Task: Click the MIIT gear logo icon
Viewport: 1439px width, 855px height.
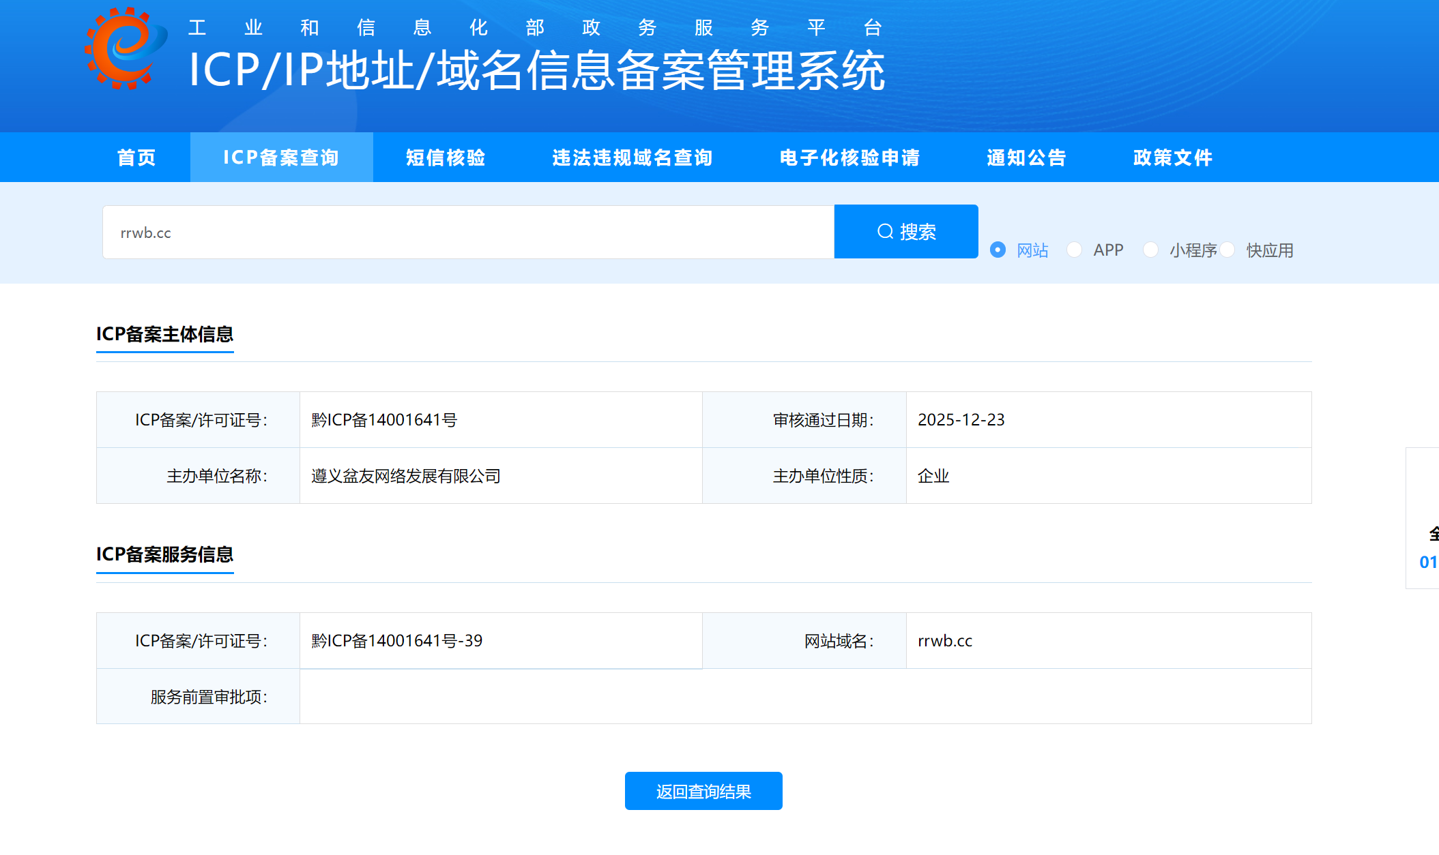Action: (125, 49)
